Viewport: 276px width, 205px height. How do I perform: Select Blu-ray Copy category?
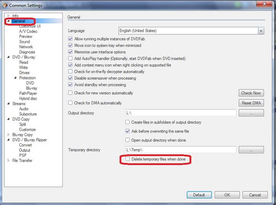click(22, 135)
